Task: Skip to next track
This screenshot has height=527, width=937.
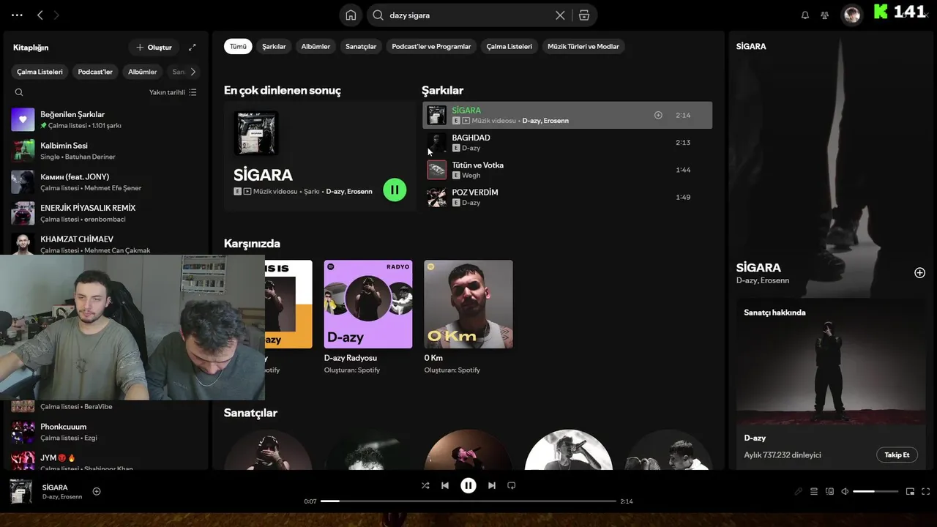Action: (492, 485)
